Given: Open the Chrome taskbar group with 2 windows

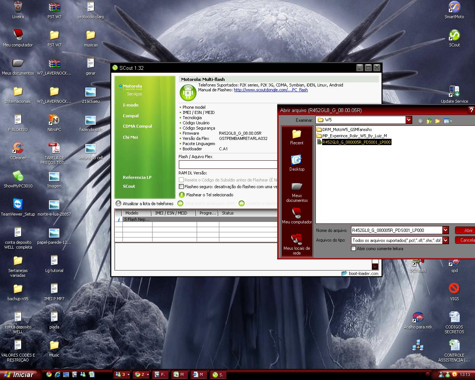Looking at the screenshot, I should coord(141,374).
